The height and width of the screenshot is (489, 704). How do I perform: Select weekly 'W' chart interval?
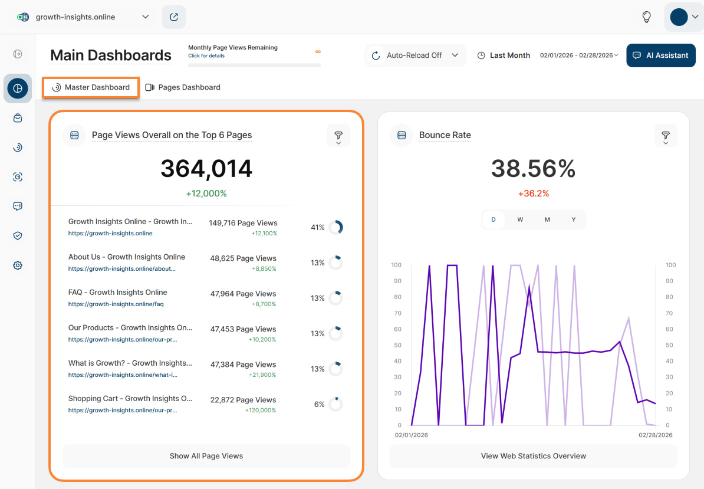[x=520, y=219]
